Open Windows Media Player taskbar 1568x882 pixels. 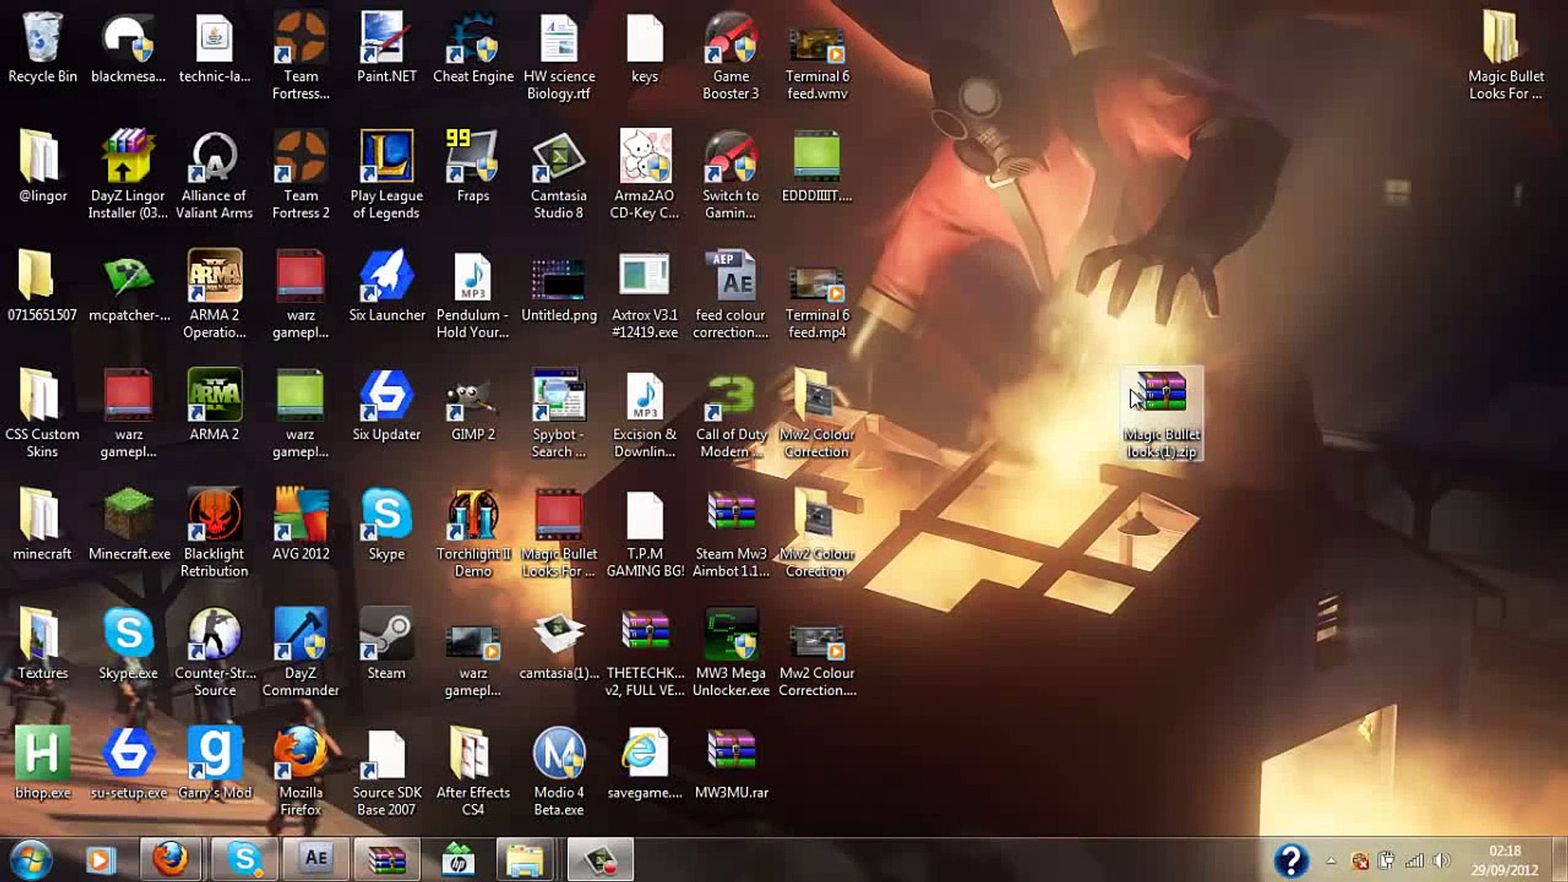click(x=100, y=858)
